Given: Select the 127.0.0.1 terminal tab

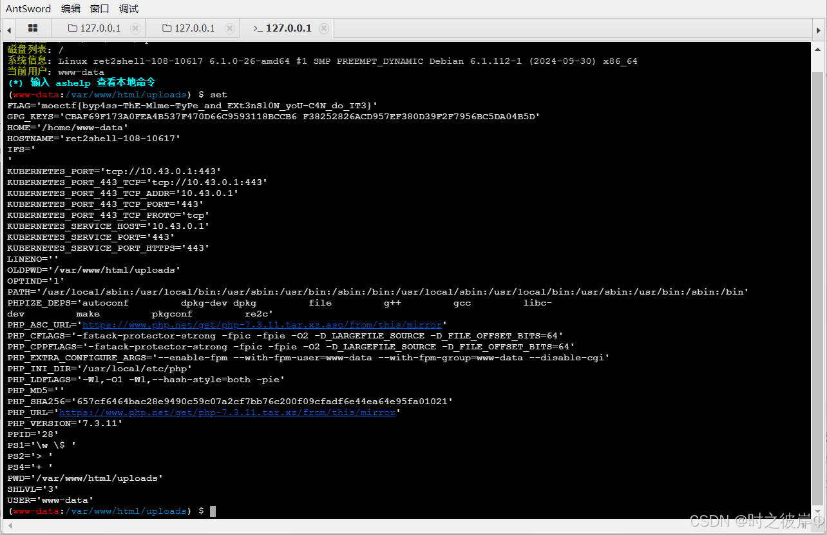Looking at the screenshot, I should (x=288, y=28).
